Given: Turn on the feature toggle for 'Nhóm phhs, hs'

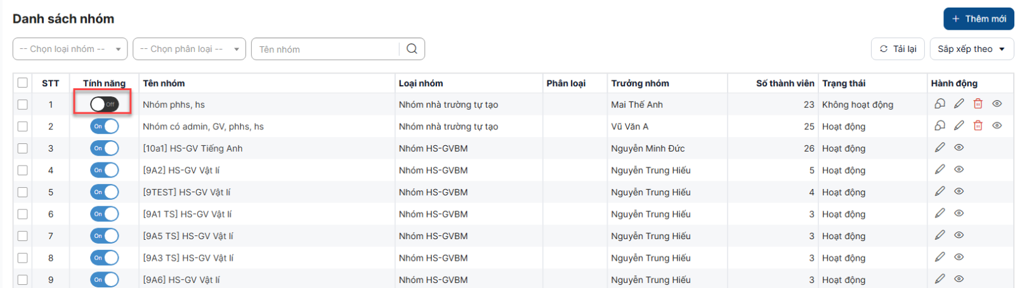Looking at the screenshot, I should click(x=104, y=104).
